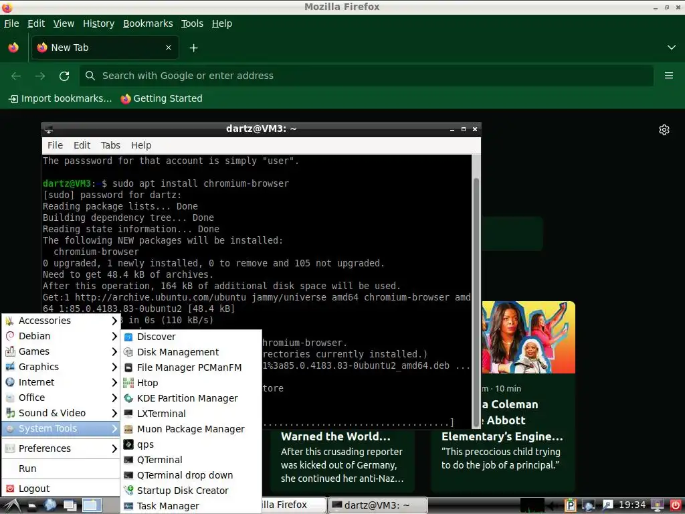This screenshot has width=685, height=514.
Task: Expand the Sound & Video category
Action: tap(61, 412)
